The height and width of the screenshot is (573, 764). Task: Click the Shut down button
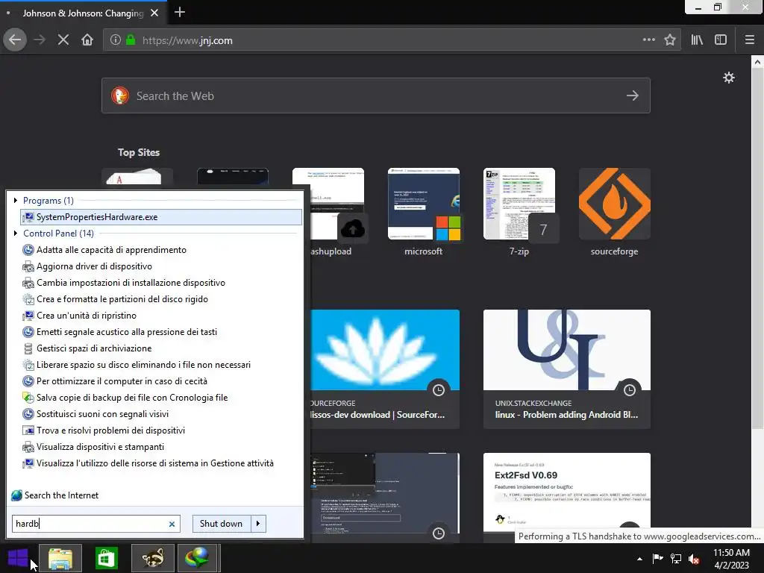(221, 523)
